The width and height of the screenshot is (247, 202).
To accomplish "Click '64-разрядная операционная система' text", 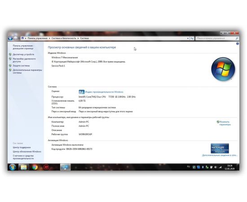I will [x=97, y=108].
